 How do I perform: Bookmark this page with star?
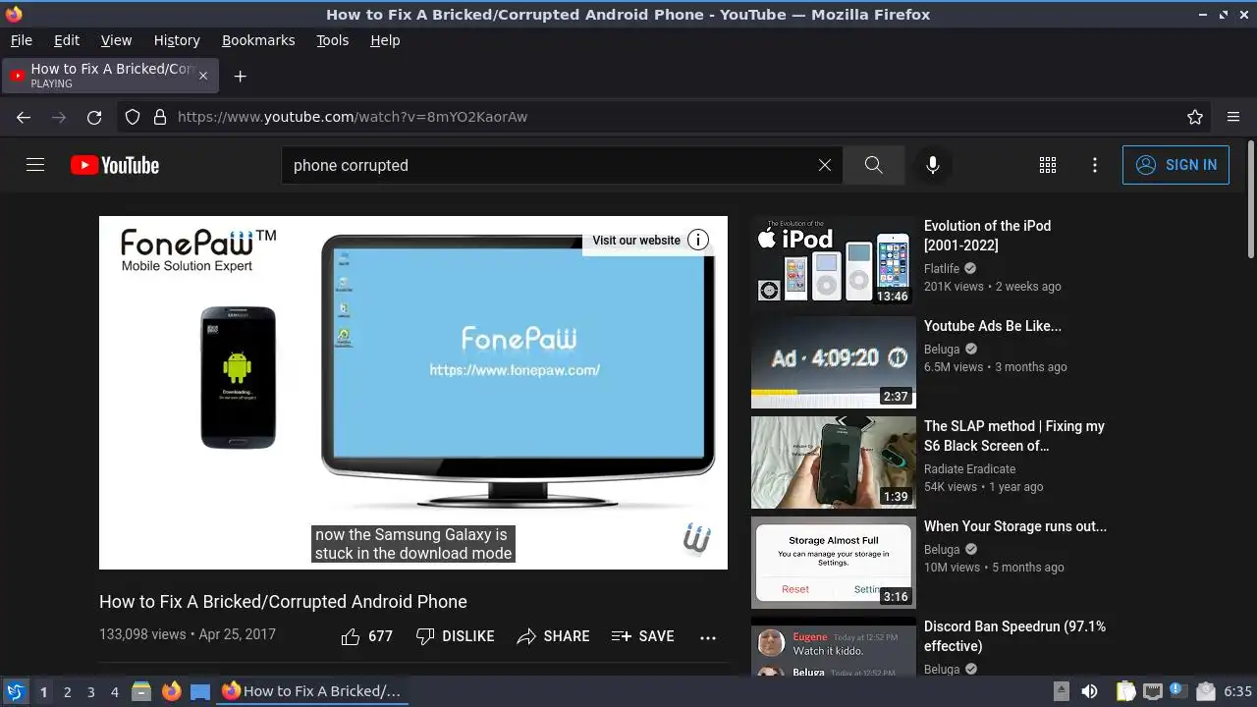[x=1195, y=117]
